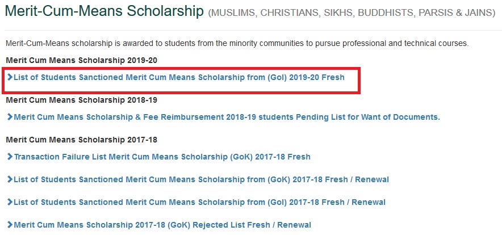The width and height of the screenshot is (502, 235).
Task: Open the GoK 2017-18 Fresh / Renewal sanctioned list
Action: click(x=202, y=179)
